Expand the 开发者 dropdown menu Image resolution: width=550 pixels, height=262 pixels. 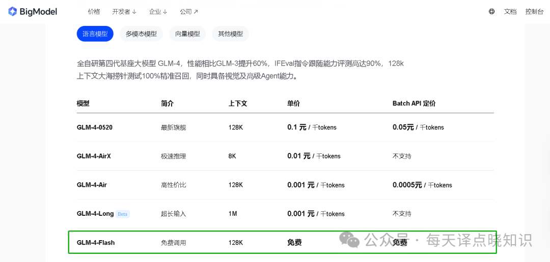(x=124, y=12)
